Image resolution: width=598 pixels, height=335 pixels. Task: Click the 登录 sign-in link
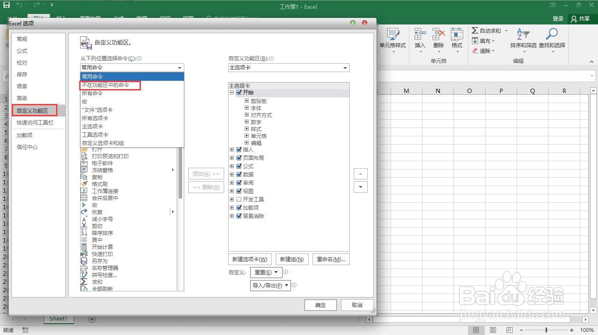(558, 19)
